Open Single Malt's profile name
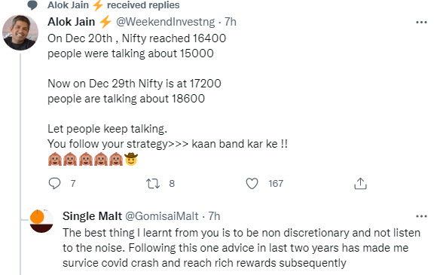Image resolution: width=437 pixels, height=275 pixels. tap(92, 216)
